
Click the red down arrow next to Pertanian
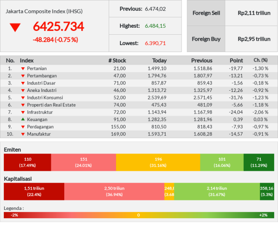click(x=23, y=69)
